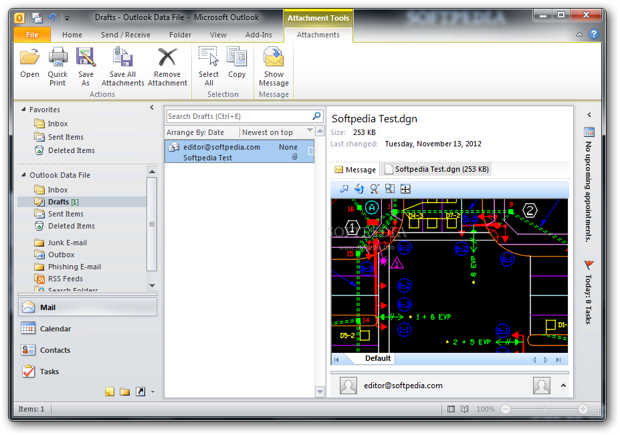Pick the arrow select tool in DGN preview toolbar
The image size is (620, 435).
[x=344, y=189]
